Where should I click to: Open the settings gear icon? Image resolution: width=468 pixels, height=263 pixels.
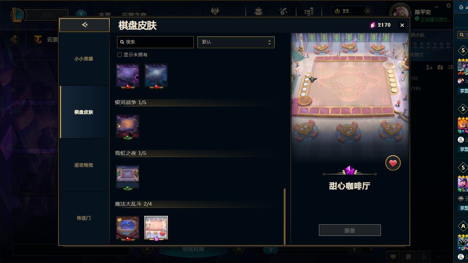(449, 5)
